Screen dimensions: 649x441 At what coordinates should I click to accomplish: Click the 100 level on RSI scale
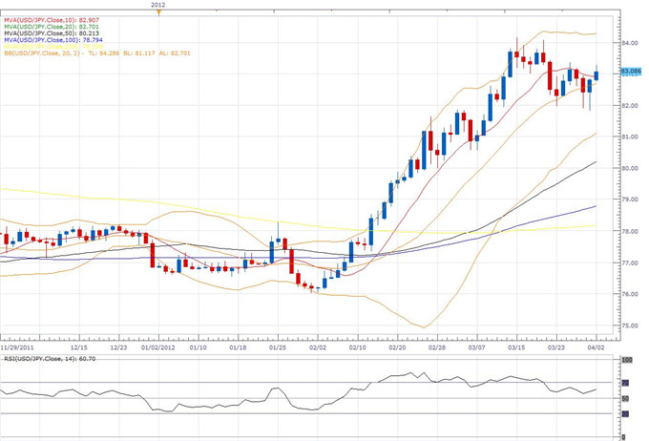[x=626, y=361]
